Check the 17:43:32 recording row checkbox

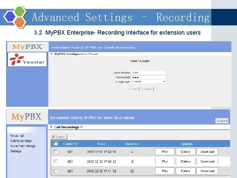pyautogui.click(x=56, y=161)
